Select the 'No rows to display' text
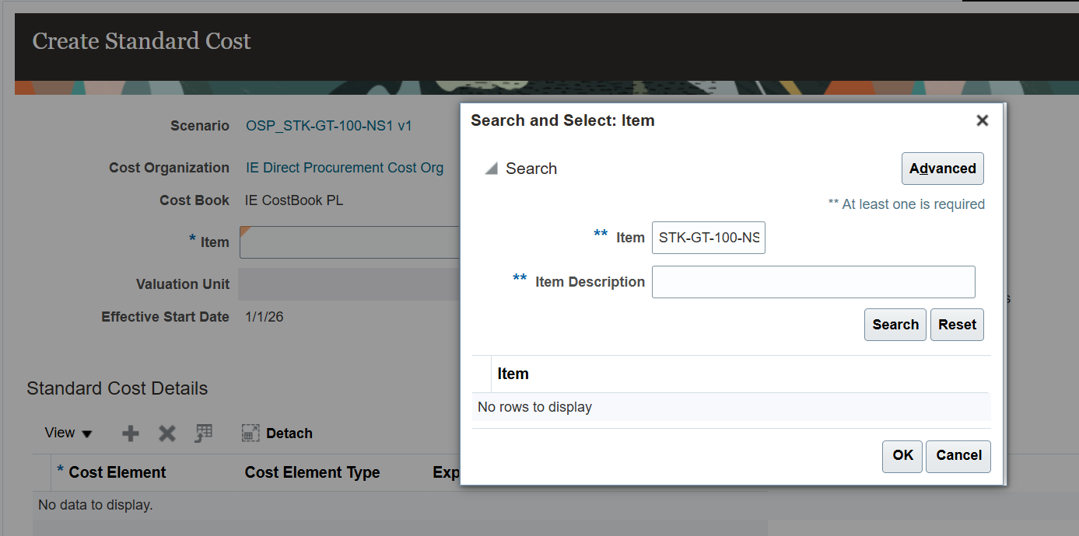The height and width of the screenshot is (536, 1079). click(534, 407)
